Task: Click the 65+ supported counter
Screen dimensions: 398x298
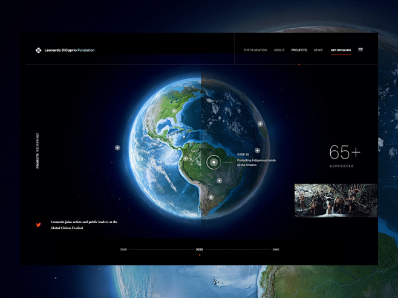Action: tap(345, 153)
